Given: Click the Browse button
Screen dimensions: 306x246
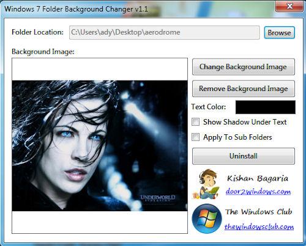Looking at the screenshot, I should coord(279,32).
